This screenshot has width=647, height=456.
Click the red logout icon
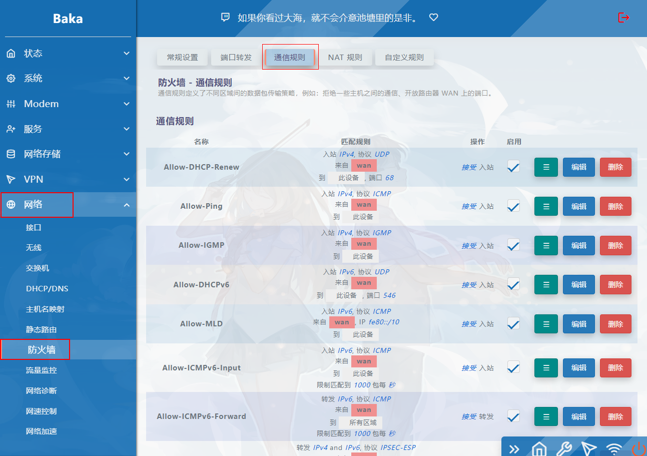623,18
